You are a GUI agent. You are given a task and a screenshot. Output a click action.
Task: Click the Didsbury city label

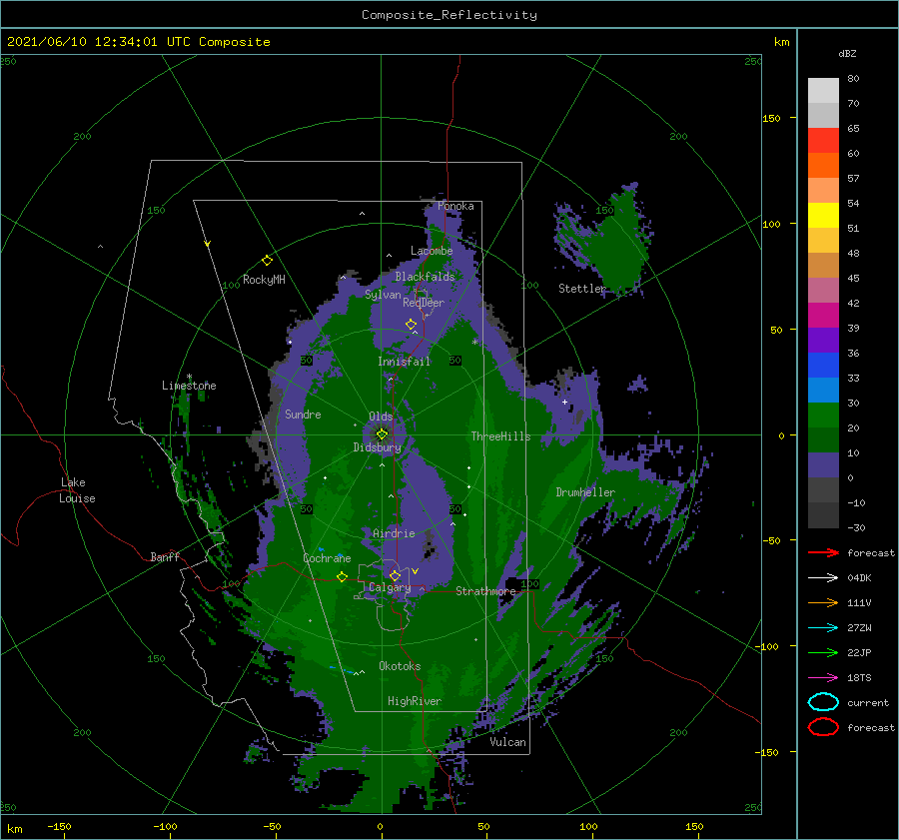coord(378,447)
